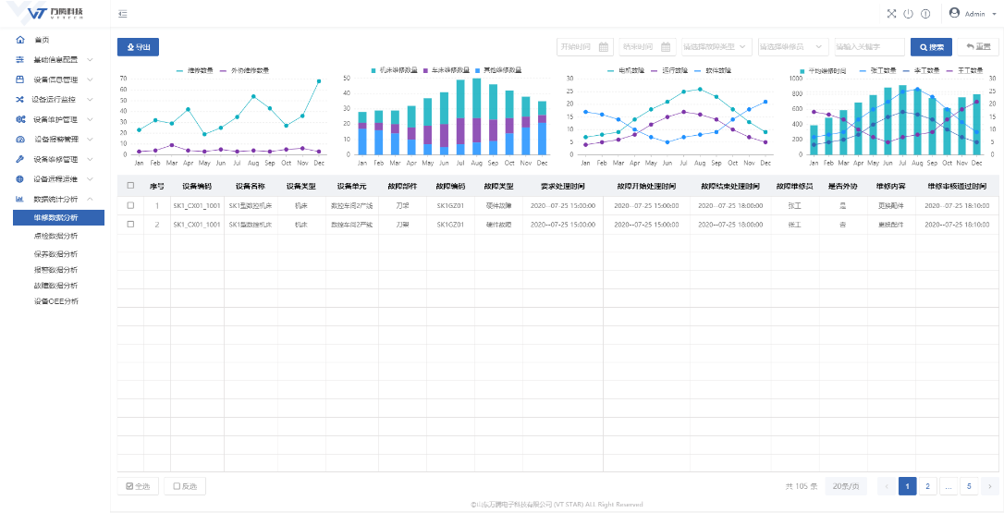Tick the checkbox for table row 1

tap(130, 205)
